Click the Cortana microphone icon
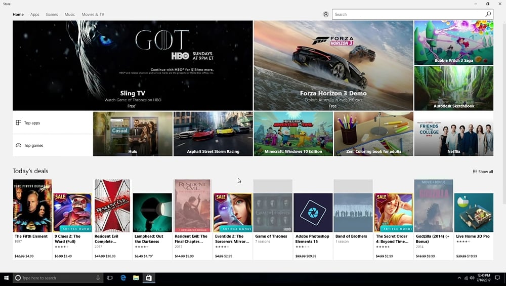 point(98,277)
